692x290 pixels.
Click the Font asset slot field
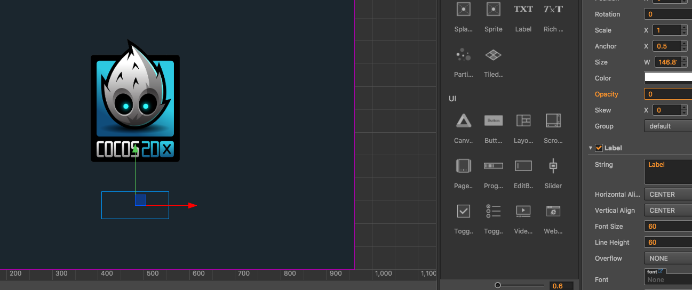pos(668,279)
